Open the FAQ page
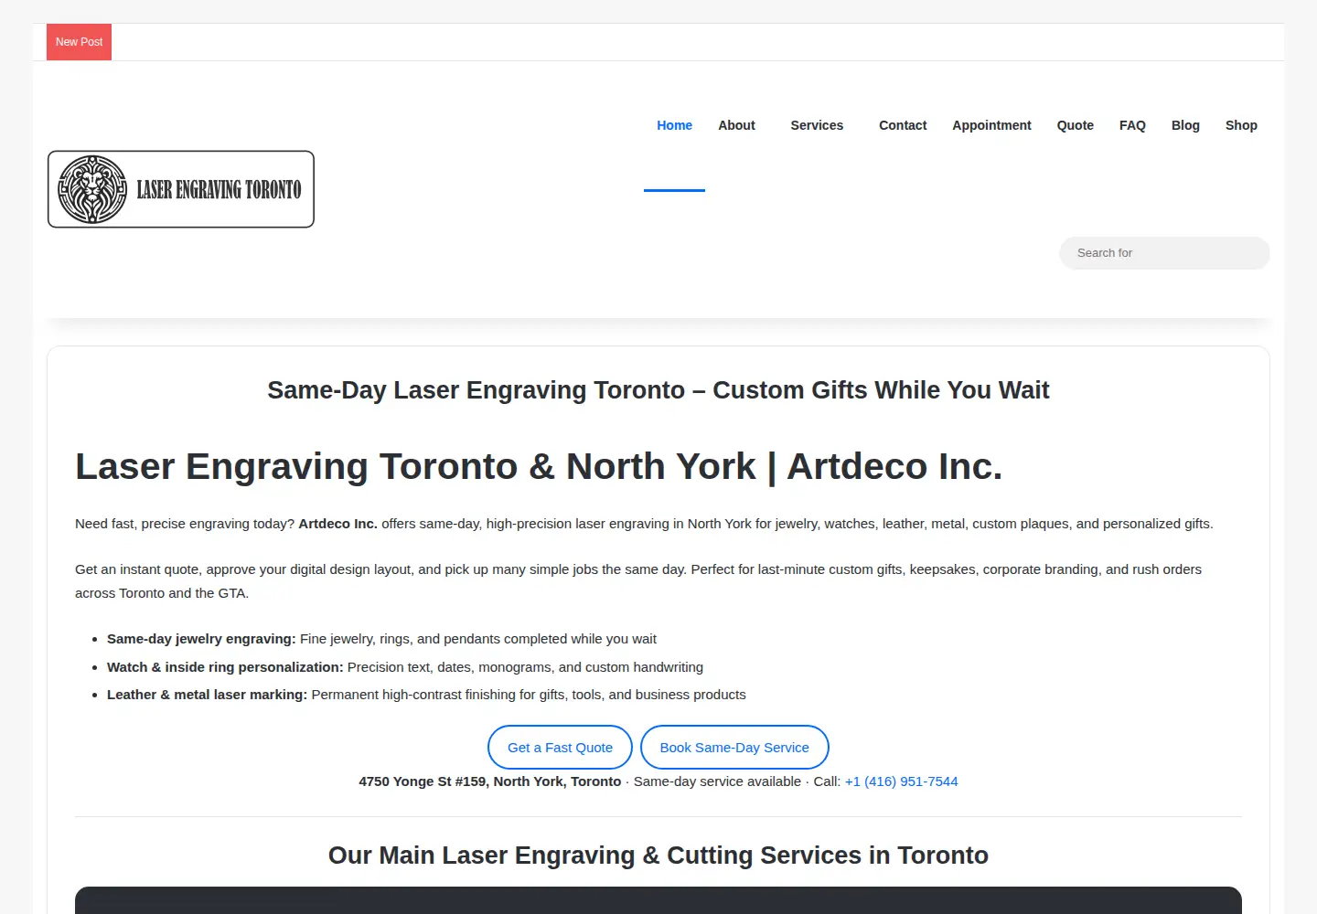Screen dimensions: 1317x914 [1132, 125]
